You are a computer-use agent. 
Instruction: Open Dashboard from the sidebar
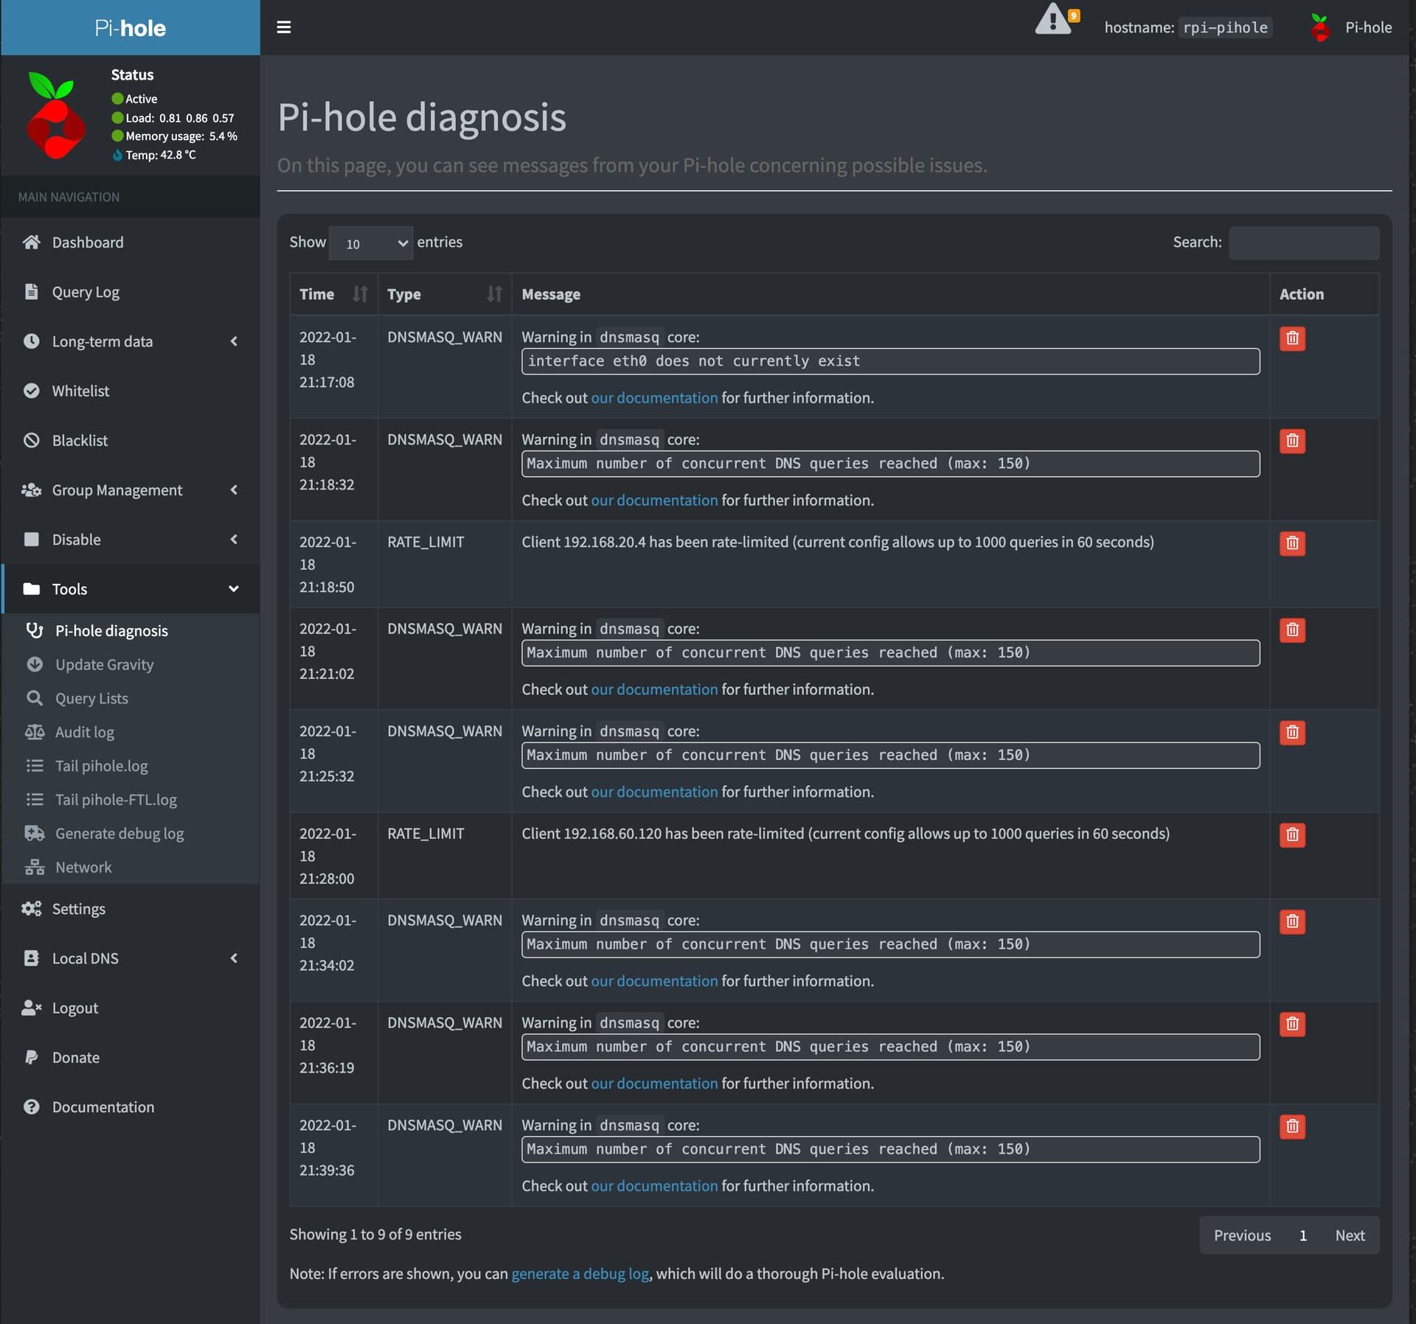pyautogui.click(x=131, y=243)
